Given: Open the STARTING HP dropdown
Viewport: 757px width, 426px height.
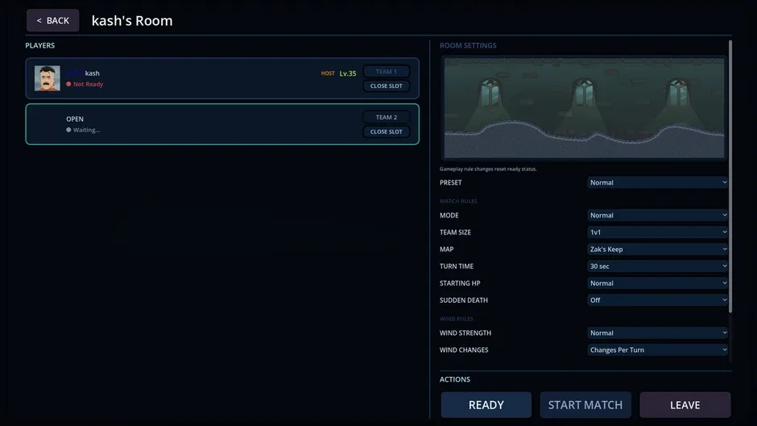Looking at the screenshot, I should tap(658, 283).
